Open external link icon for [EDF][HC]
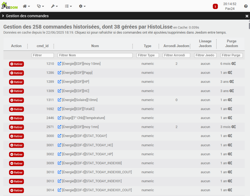The width and height of the screenshot is (250, 196). click(x=59, y=91)
